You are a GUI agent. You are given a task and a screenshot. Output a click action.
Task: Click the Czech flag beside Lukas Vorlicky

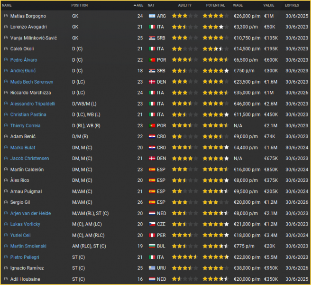152,224
